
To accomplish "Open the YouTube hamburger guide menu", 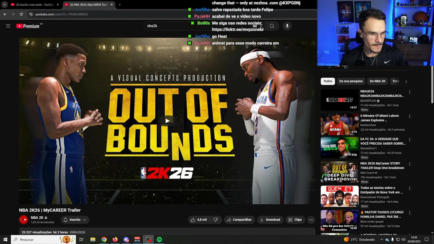I will [8, 26].
